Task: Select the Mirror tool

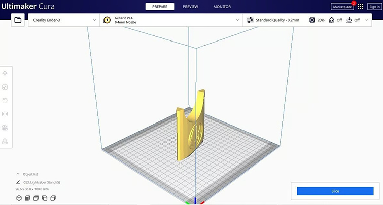Action: 5,114
